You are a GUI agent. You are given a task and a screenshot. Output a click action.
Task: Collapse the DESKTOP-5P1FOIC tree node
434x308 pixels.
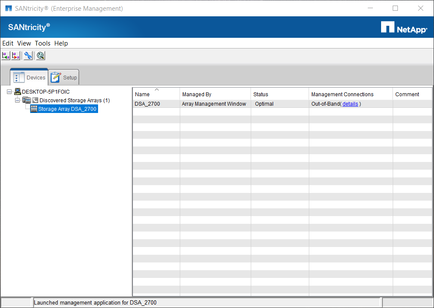[x=9, y=92]
